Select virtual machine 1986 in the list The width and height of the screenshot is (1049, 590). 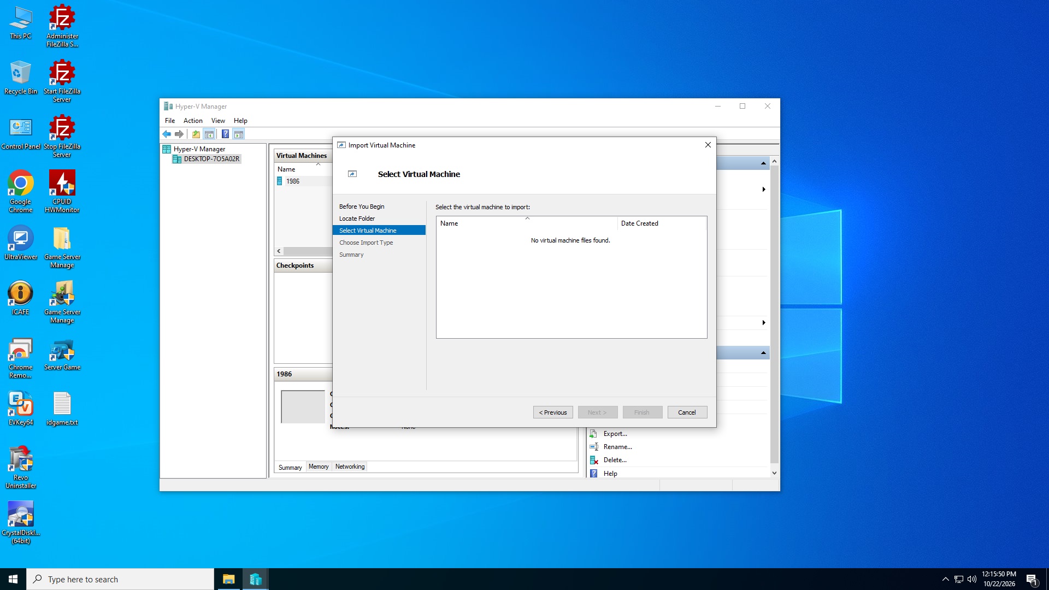click(293, 181)
